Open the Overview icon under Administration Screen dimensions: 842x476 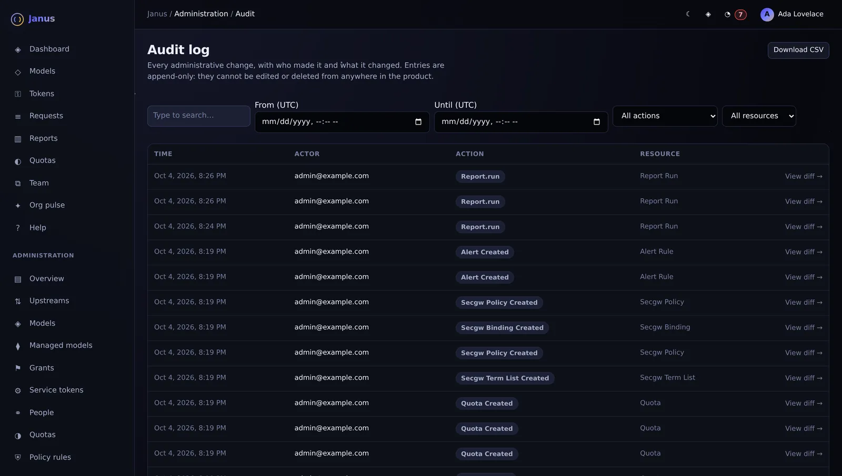pos(18,279)
